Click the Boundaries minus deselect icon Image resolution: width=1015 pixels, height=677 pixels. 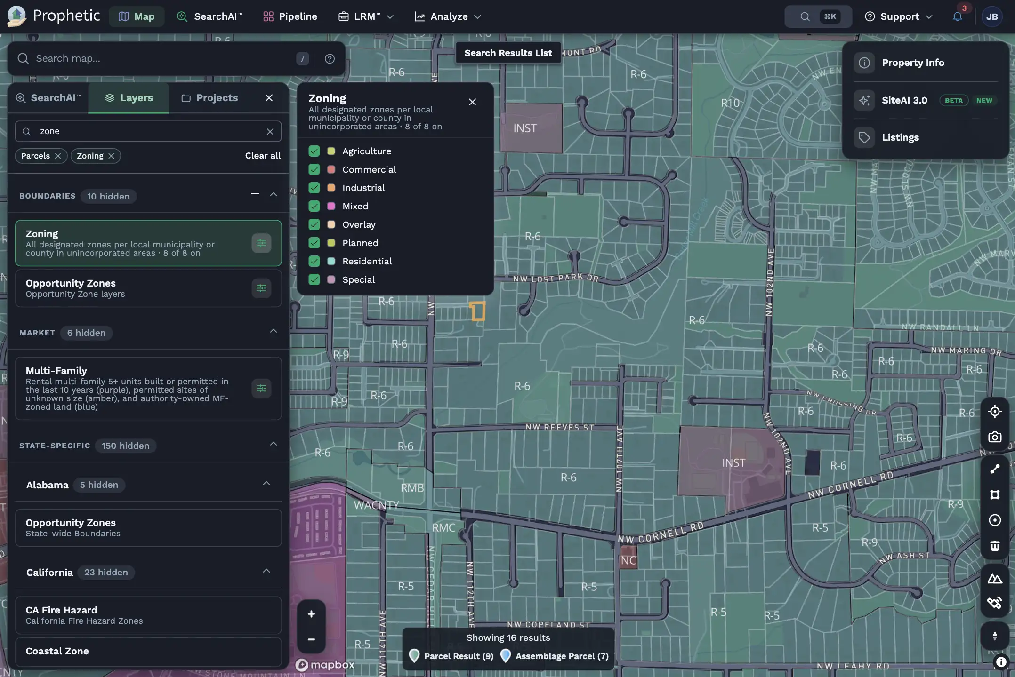pos(255,194)
